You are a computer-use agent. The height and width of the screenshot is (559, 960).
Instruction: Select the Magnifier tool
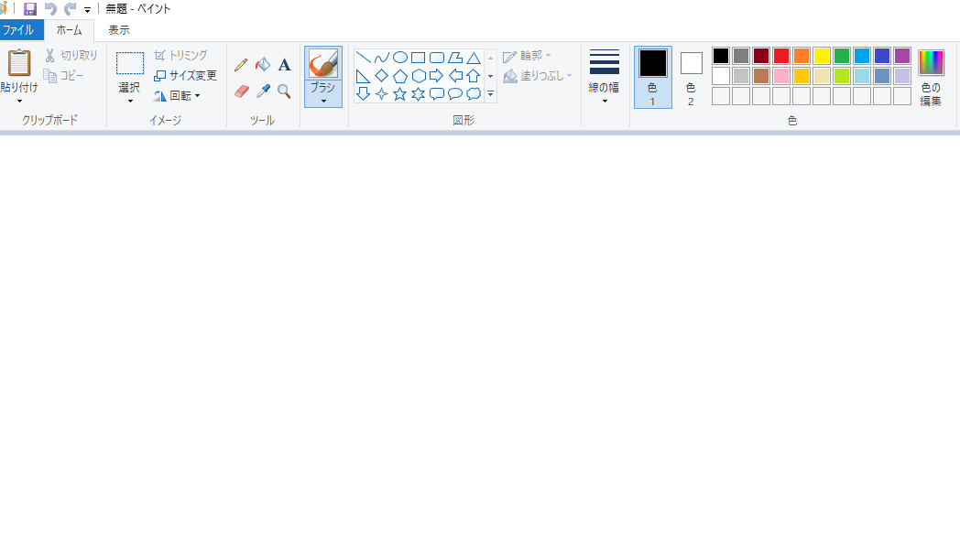(x=284, y=91)
